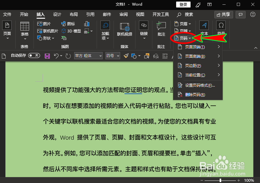The width and height of the screenshot is (260, 183).
Task: Choose 设置页码格式(F)... from the menu
Action: tap(198, 85)
